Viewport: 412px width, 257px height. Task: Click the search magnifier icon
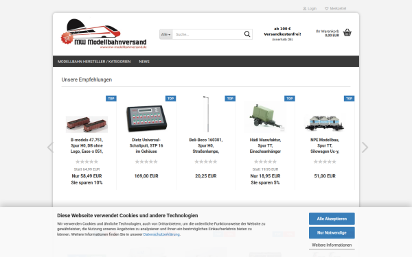(247, 34)
